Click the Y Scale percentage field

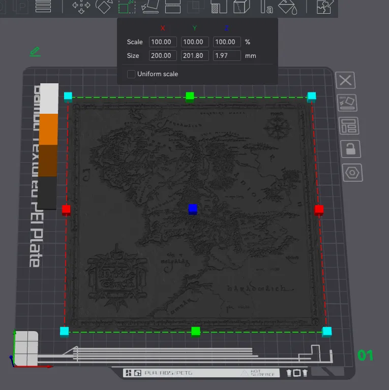click(x=195, y=42)
